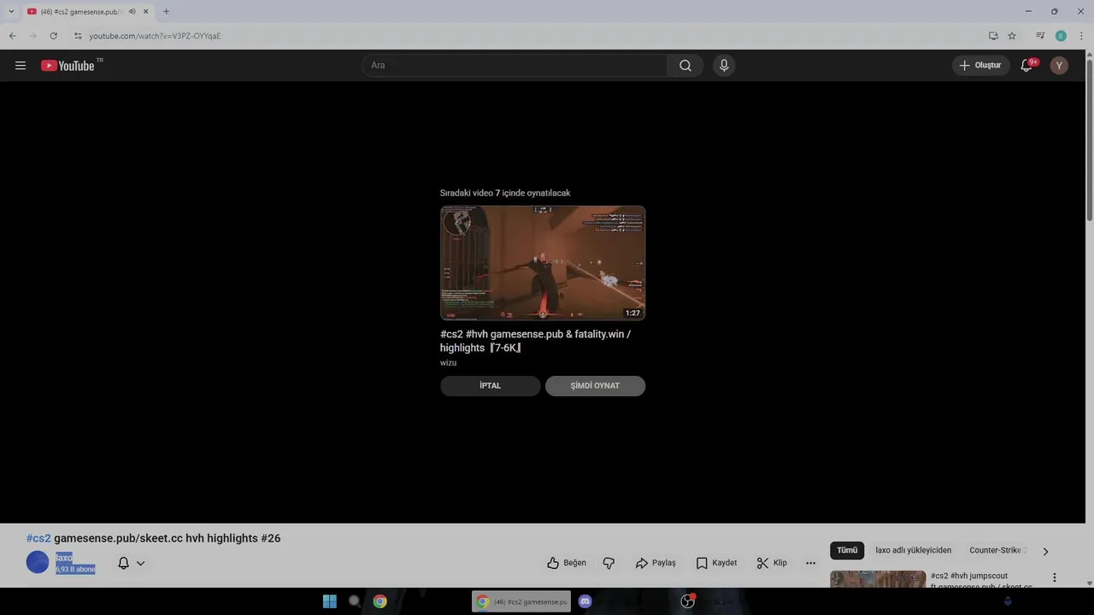Open the wizu channel name
Viewport: 1094px width, 615px height.
coord(448,363)
